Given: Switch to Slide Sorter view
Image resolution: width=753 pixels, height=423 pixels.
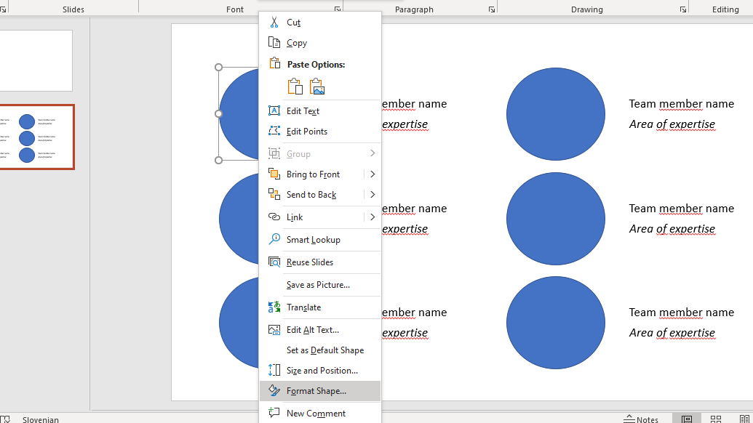Looking at the screenshot, I should point(716,419).
